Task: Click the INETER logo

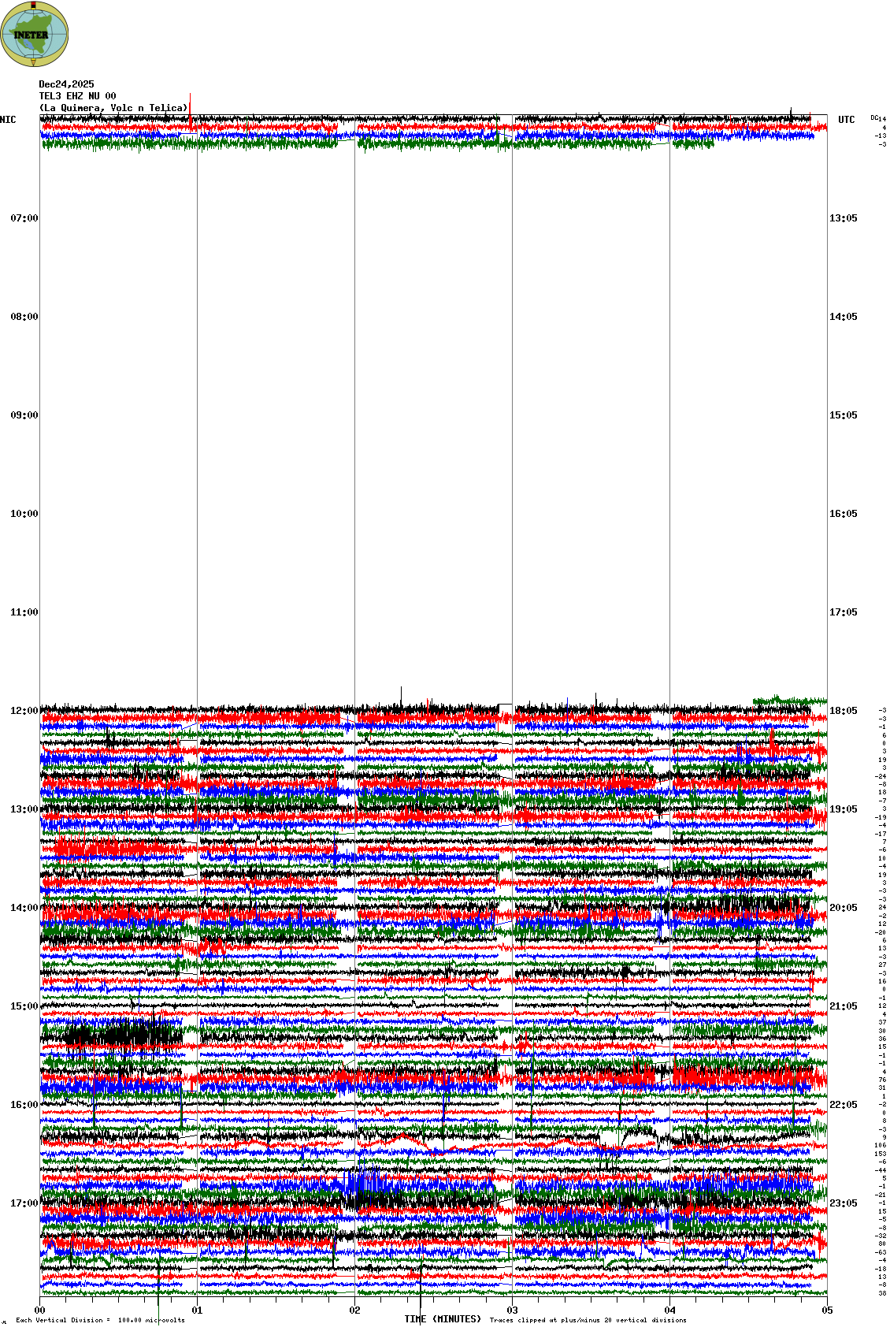Action: [35, 34]
